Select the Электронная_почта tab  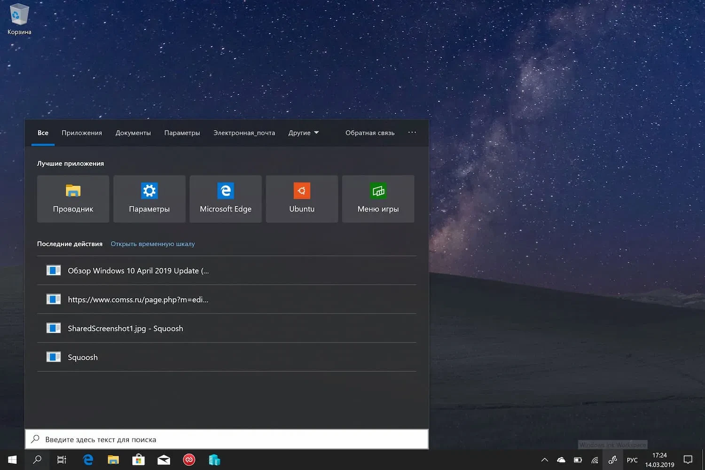[244, 133]
